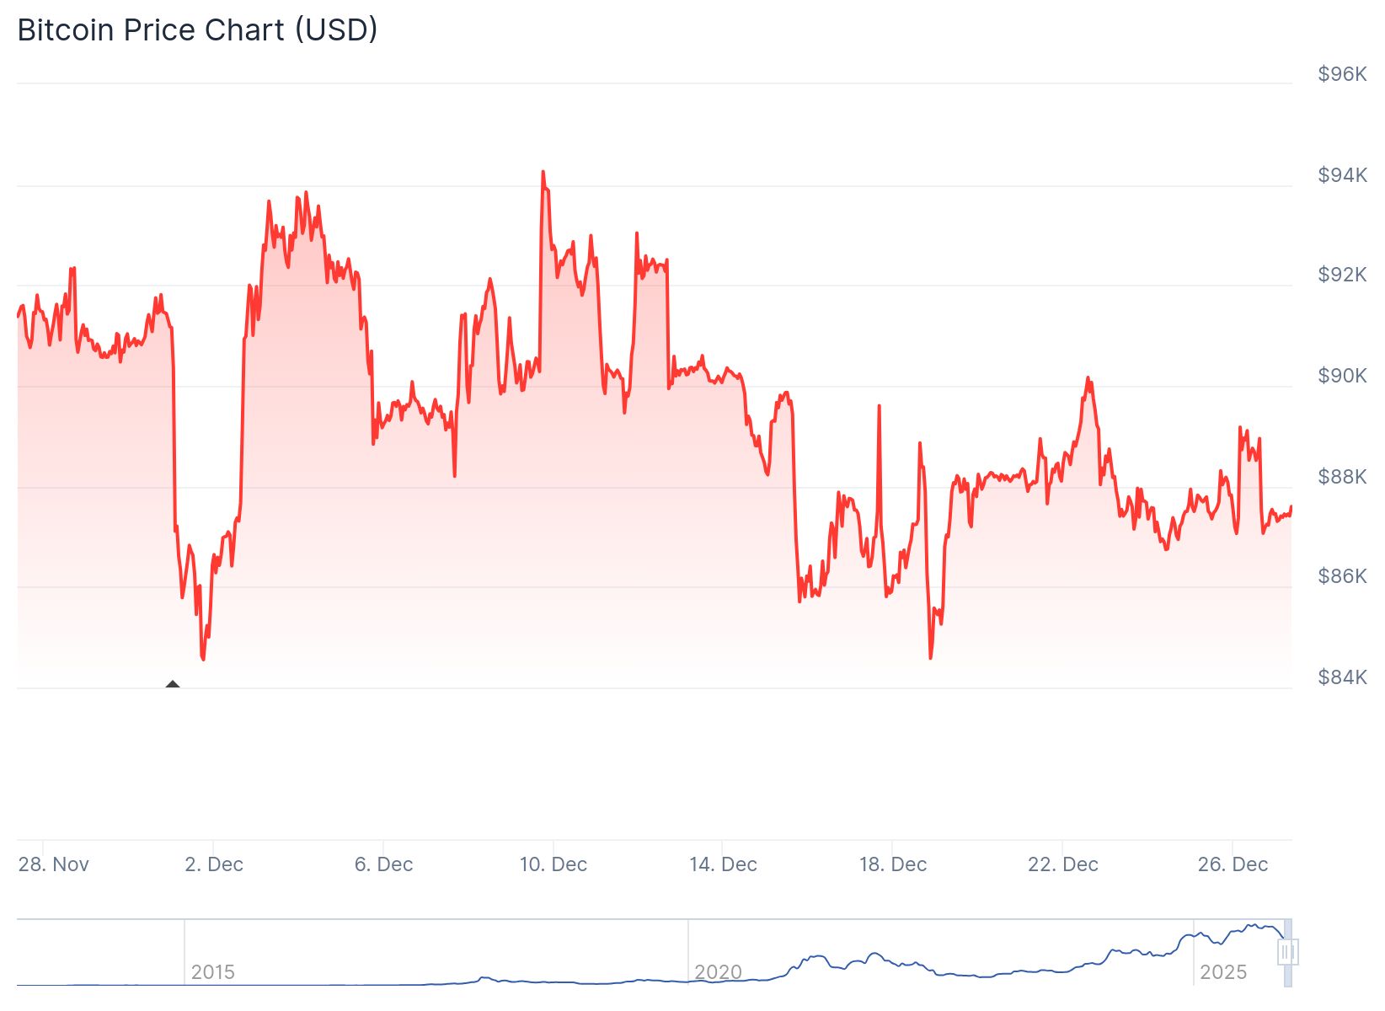
Task: Click the $84K price axis label
Action: click(x=1342, y=677)
